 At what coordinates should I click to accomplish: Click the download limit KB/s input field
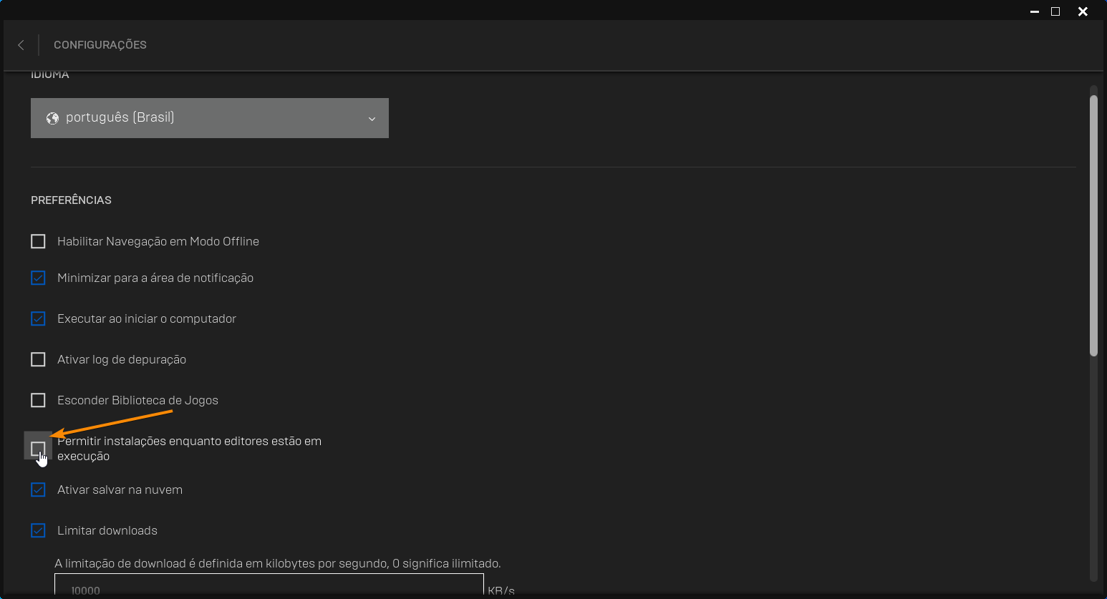click(269, 585)
